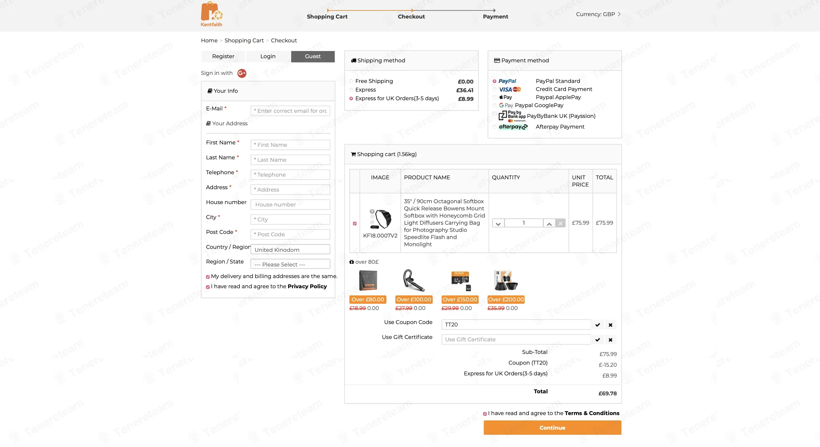The width and height of the screenshot is (820, 447).
Task: Apply gift certificate checkmark
Action: (598, 340)
